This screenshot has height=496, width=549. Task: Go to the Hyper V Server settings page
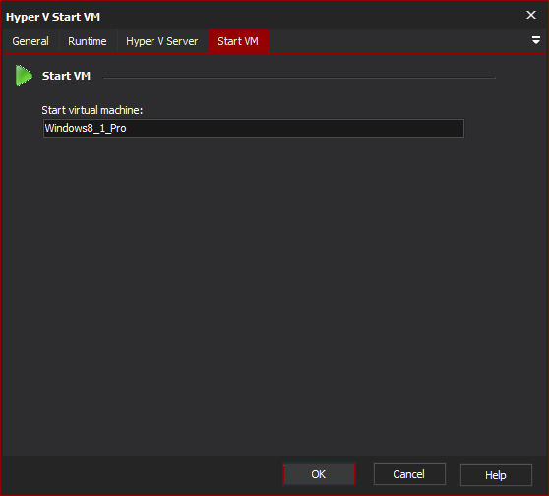coord(161,41)
